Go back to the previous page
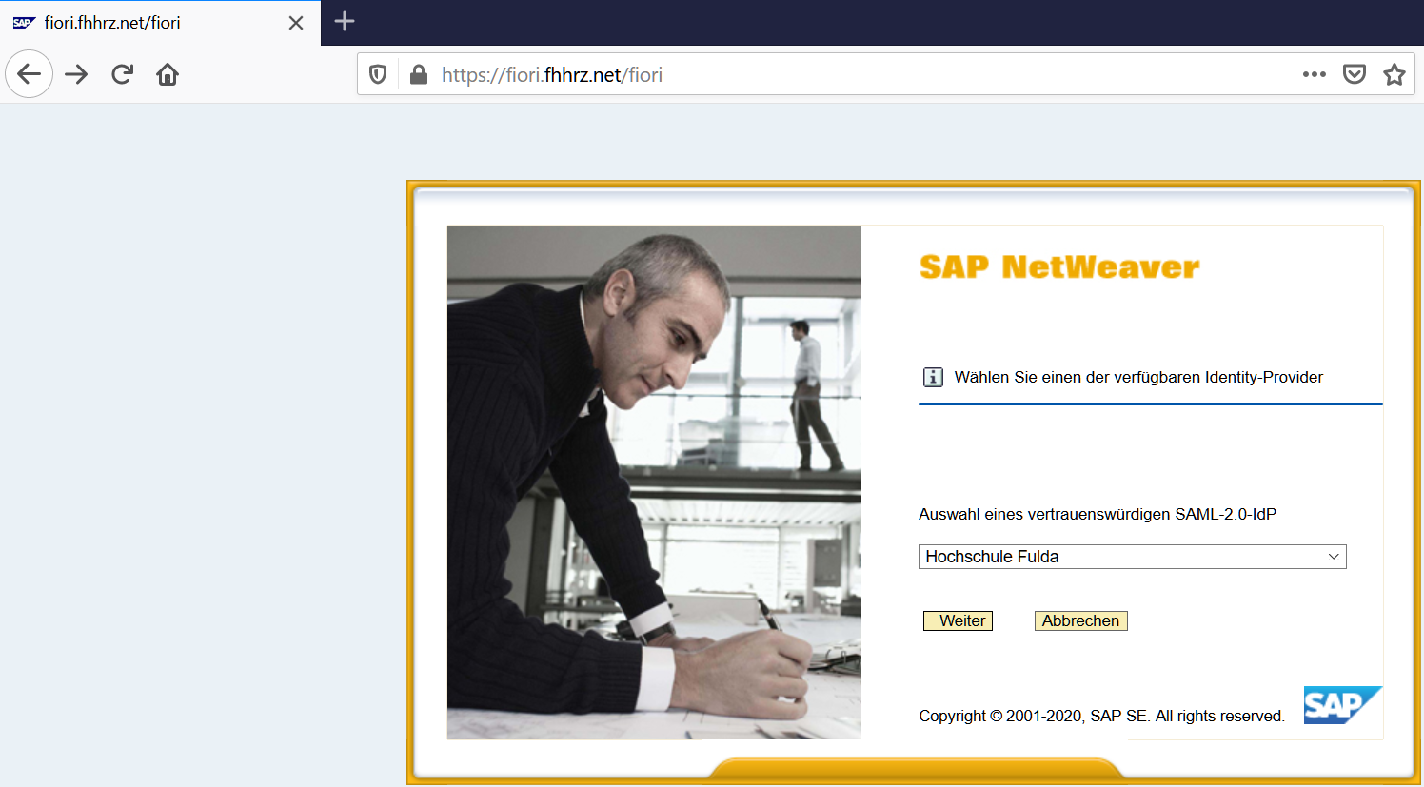 click(x=29, y=74)
